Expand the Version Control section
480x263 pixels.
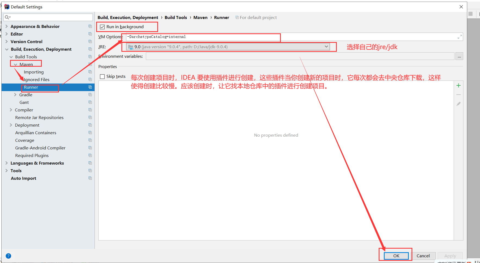tap(7, 41)
